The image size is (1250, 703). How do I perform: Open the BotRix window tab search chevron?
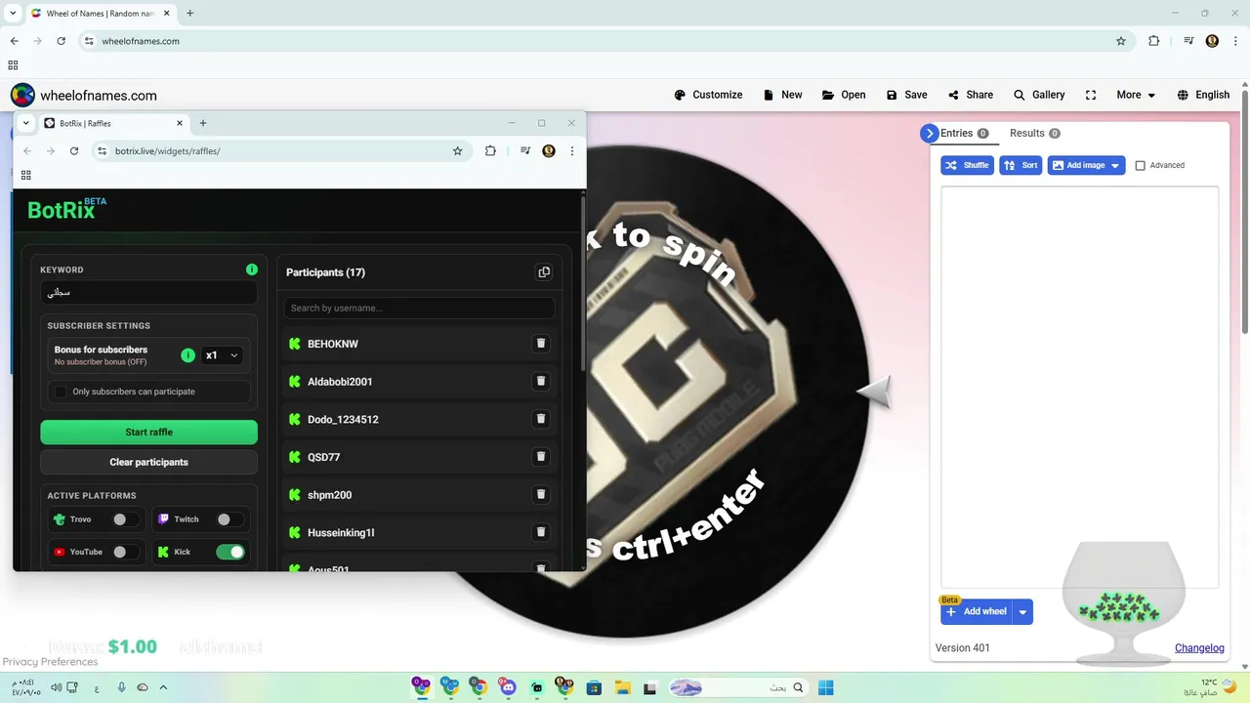coord(26,123)
